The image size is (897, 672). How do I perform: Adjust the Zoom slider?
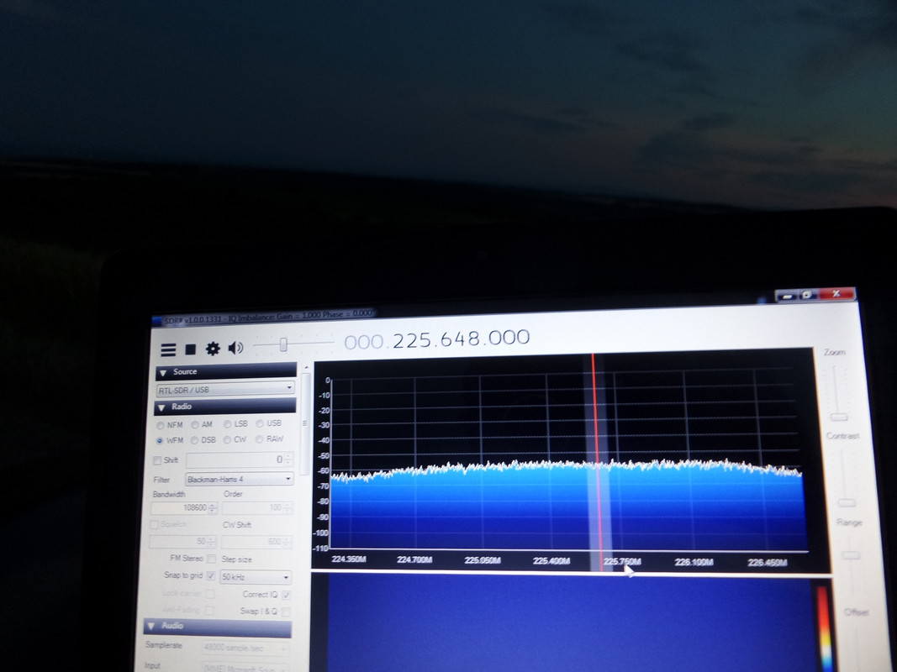[x=839, y=417]
